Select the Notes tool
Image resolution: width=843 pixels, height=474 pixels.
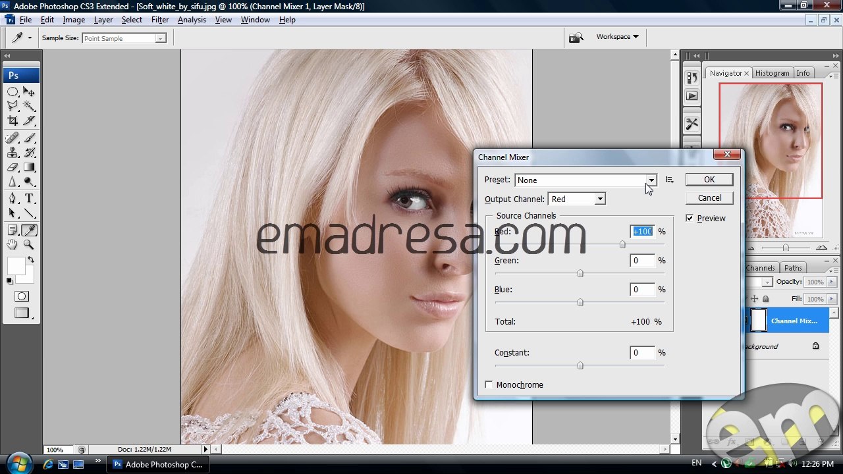(13, 230)
